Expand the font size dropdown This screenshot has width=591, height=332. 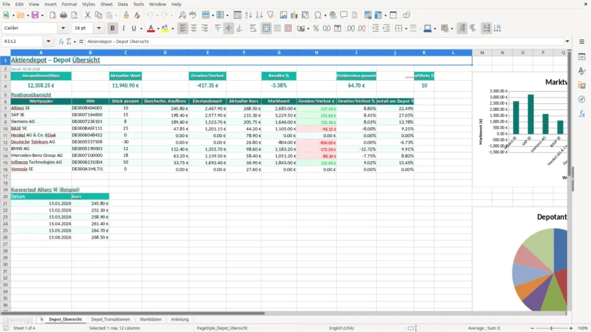point(99,28)
